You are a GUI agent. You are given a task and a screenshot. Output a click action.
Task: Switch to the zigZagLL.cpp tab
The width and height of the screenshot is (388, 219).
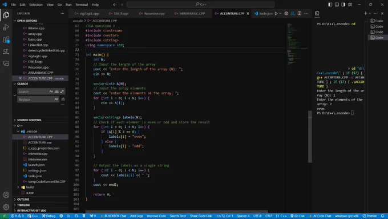pos(90,13)
